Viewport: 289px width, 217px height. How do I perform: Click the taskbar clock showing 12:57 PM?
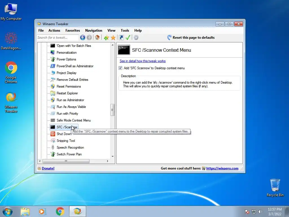[275, 212]
